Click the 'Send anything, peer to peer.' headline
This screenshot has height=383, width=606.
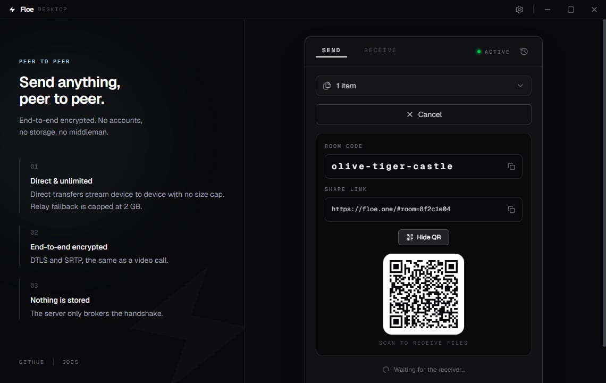70,90
